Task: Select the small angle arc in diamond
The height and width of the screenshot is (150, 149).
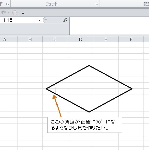Action: coord(55,89)
